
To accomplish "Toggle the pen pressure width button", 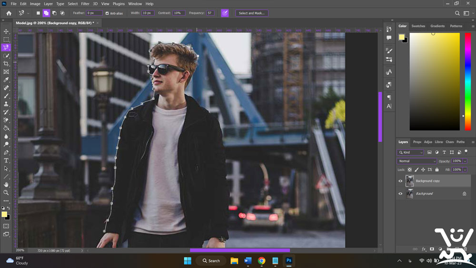I will 225,13.
